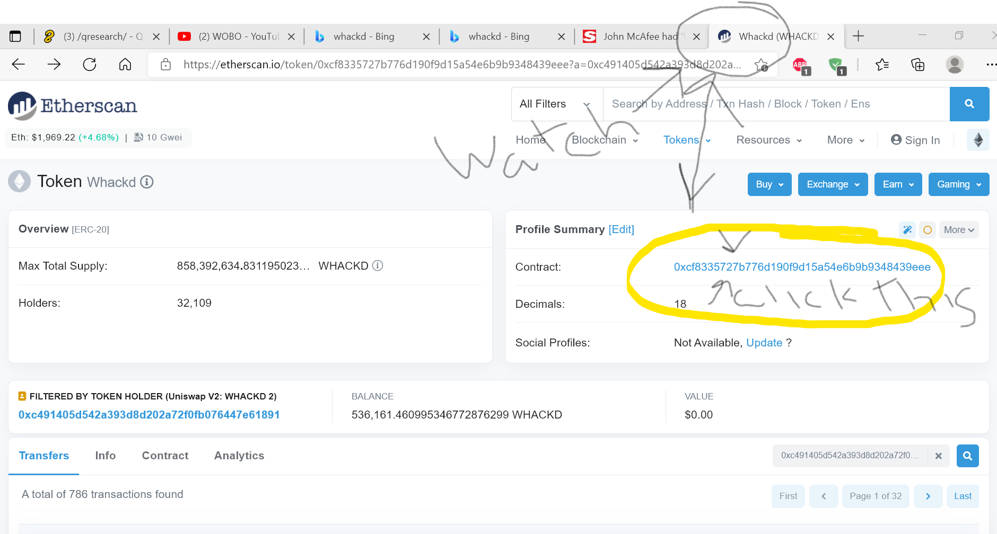Go back to the previous page
This screenshot has width=997, height=534.
19,65
